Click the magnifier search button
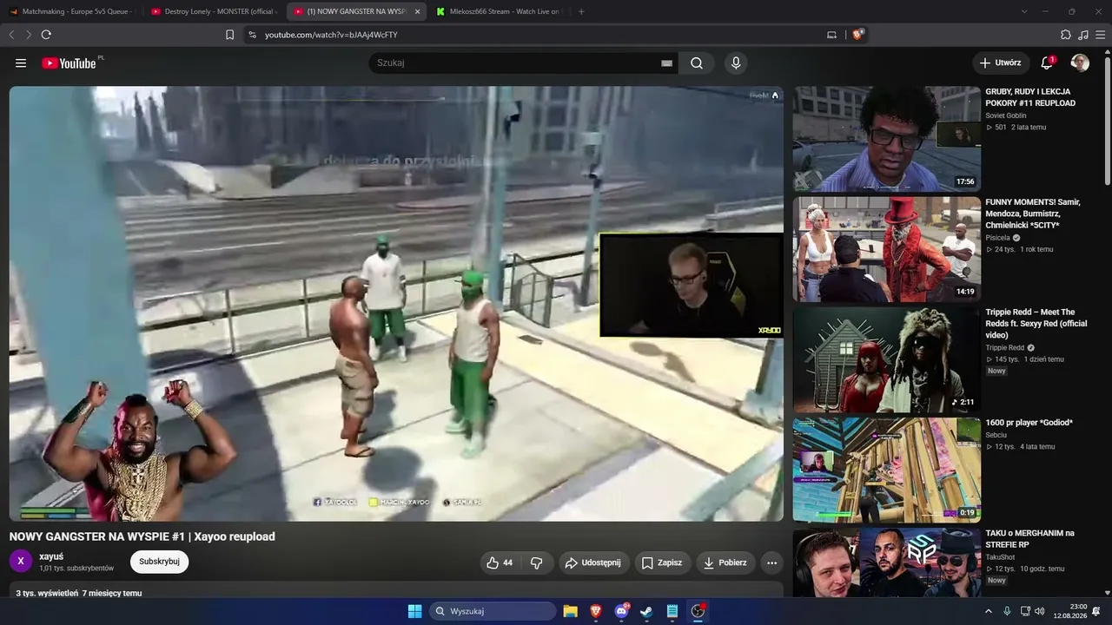The width and height of the screenshot is (1112, 625). [697, 63]
